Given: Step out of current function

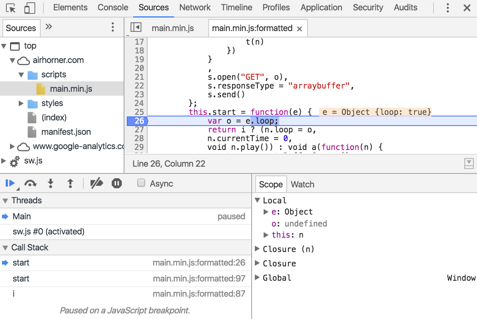Looking at the screenshot, I should click(x=70, y=183).
